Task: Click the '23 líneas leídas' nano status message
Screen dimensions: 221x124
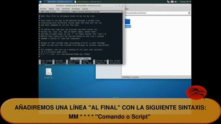Action: coord(80,59)
